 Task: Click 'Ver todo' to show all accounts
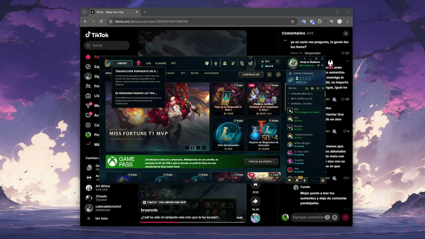[x=101, y=218]
